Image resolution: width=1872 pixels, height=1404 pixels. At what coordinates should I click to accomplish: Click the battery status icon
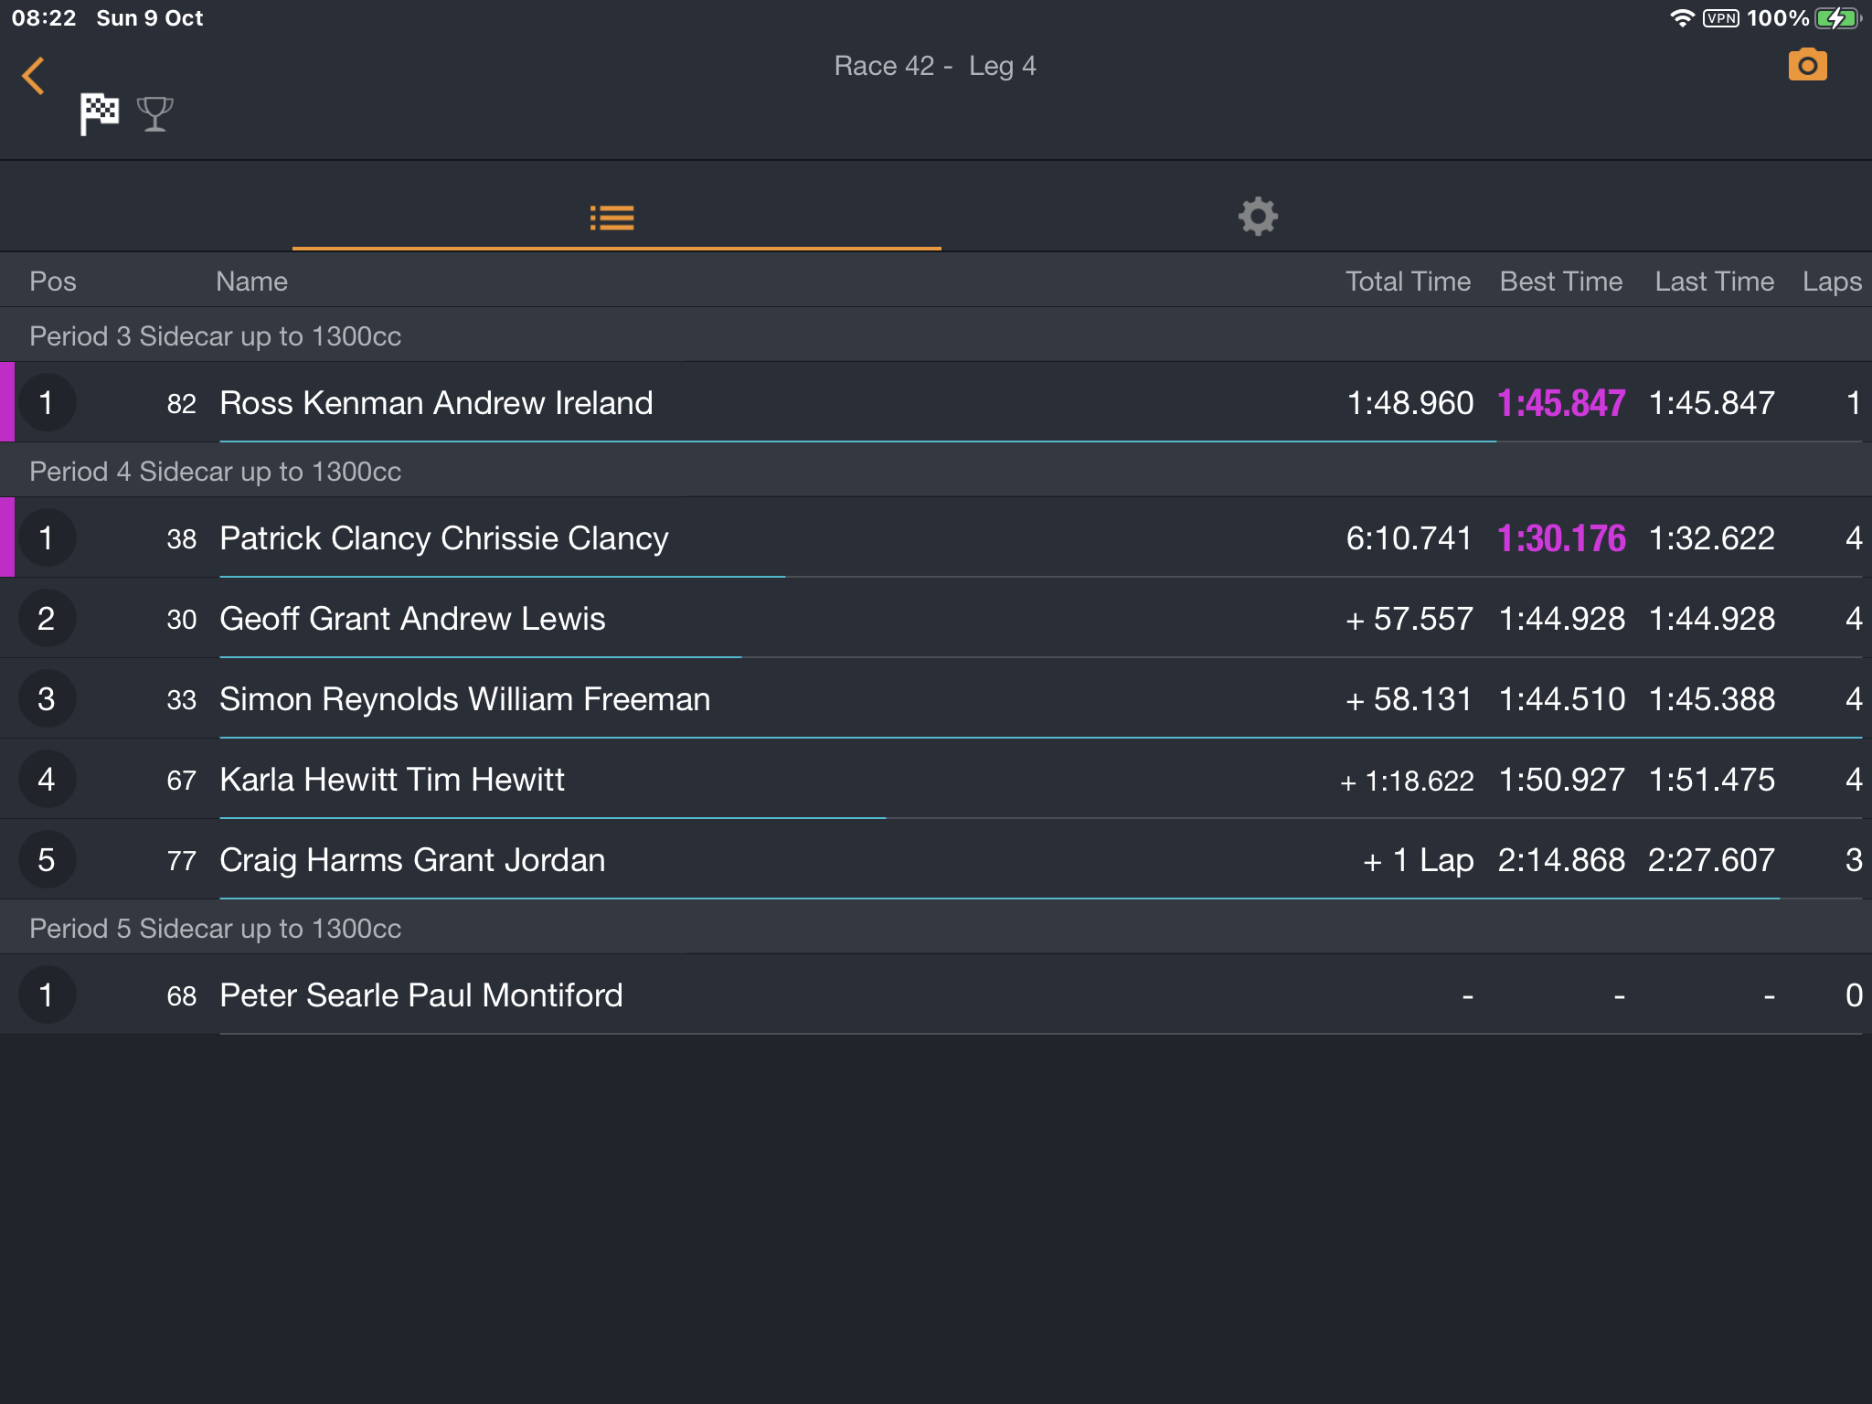point(1838,17)
